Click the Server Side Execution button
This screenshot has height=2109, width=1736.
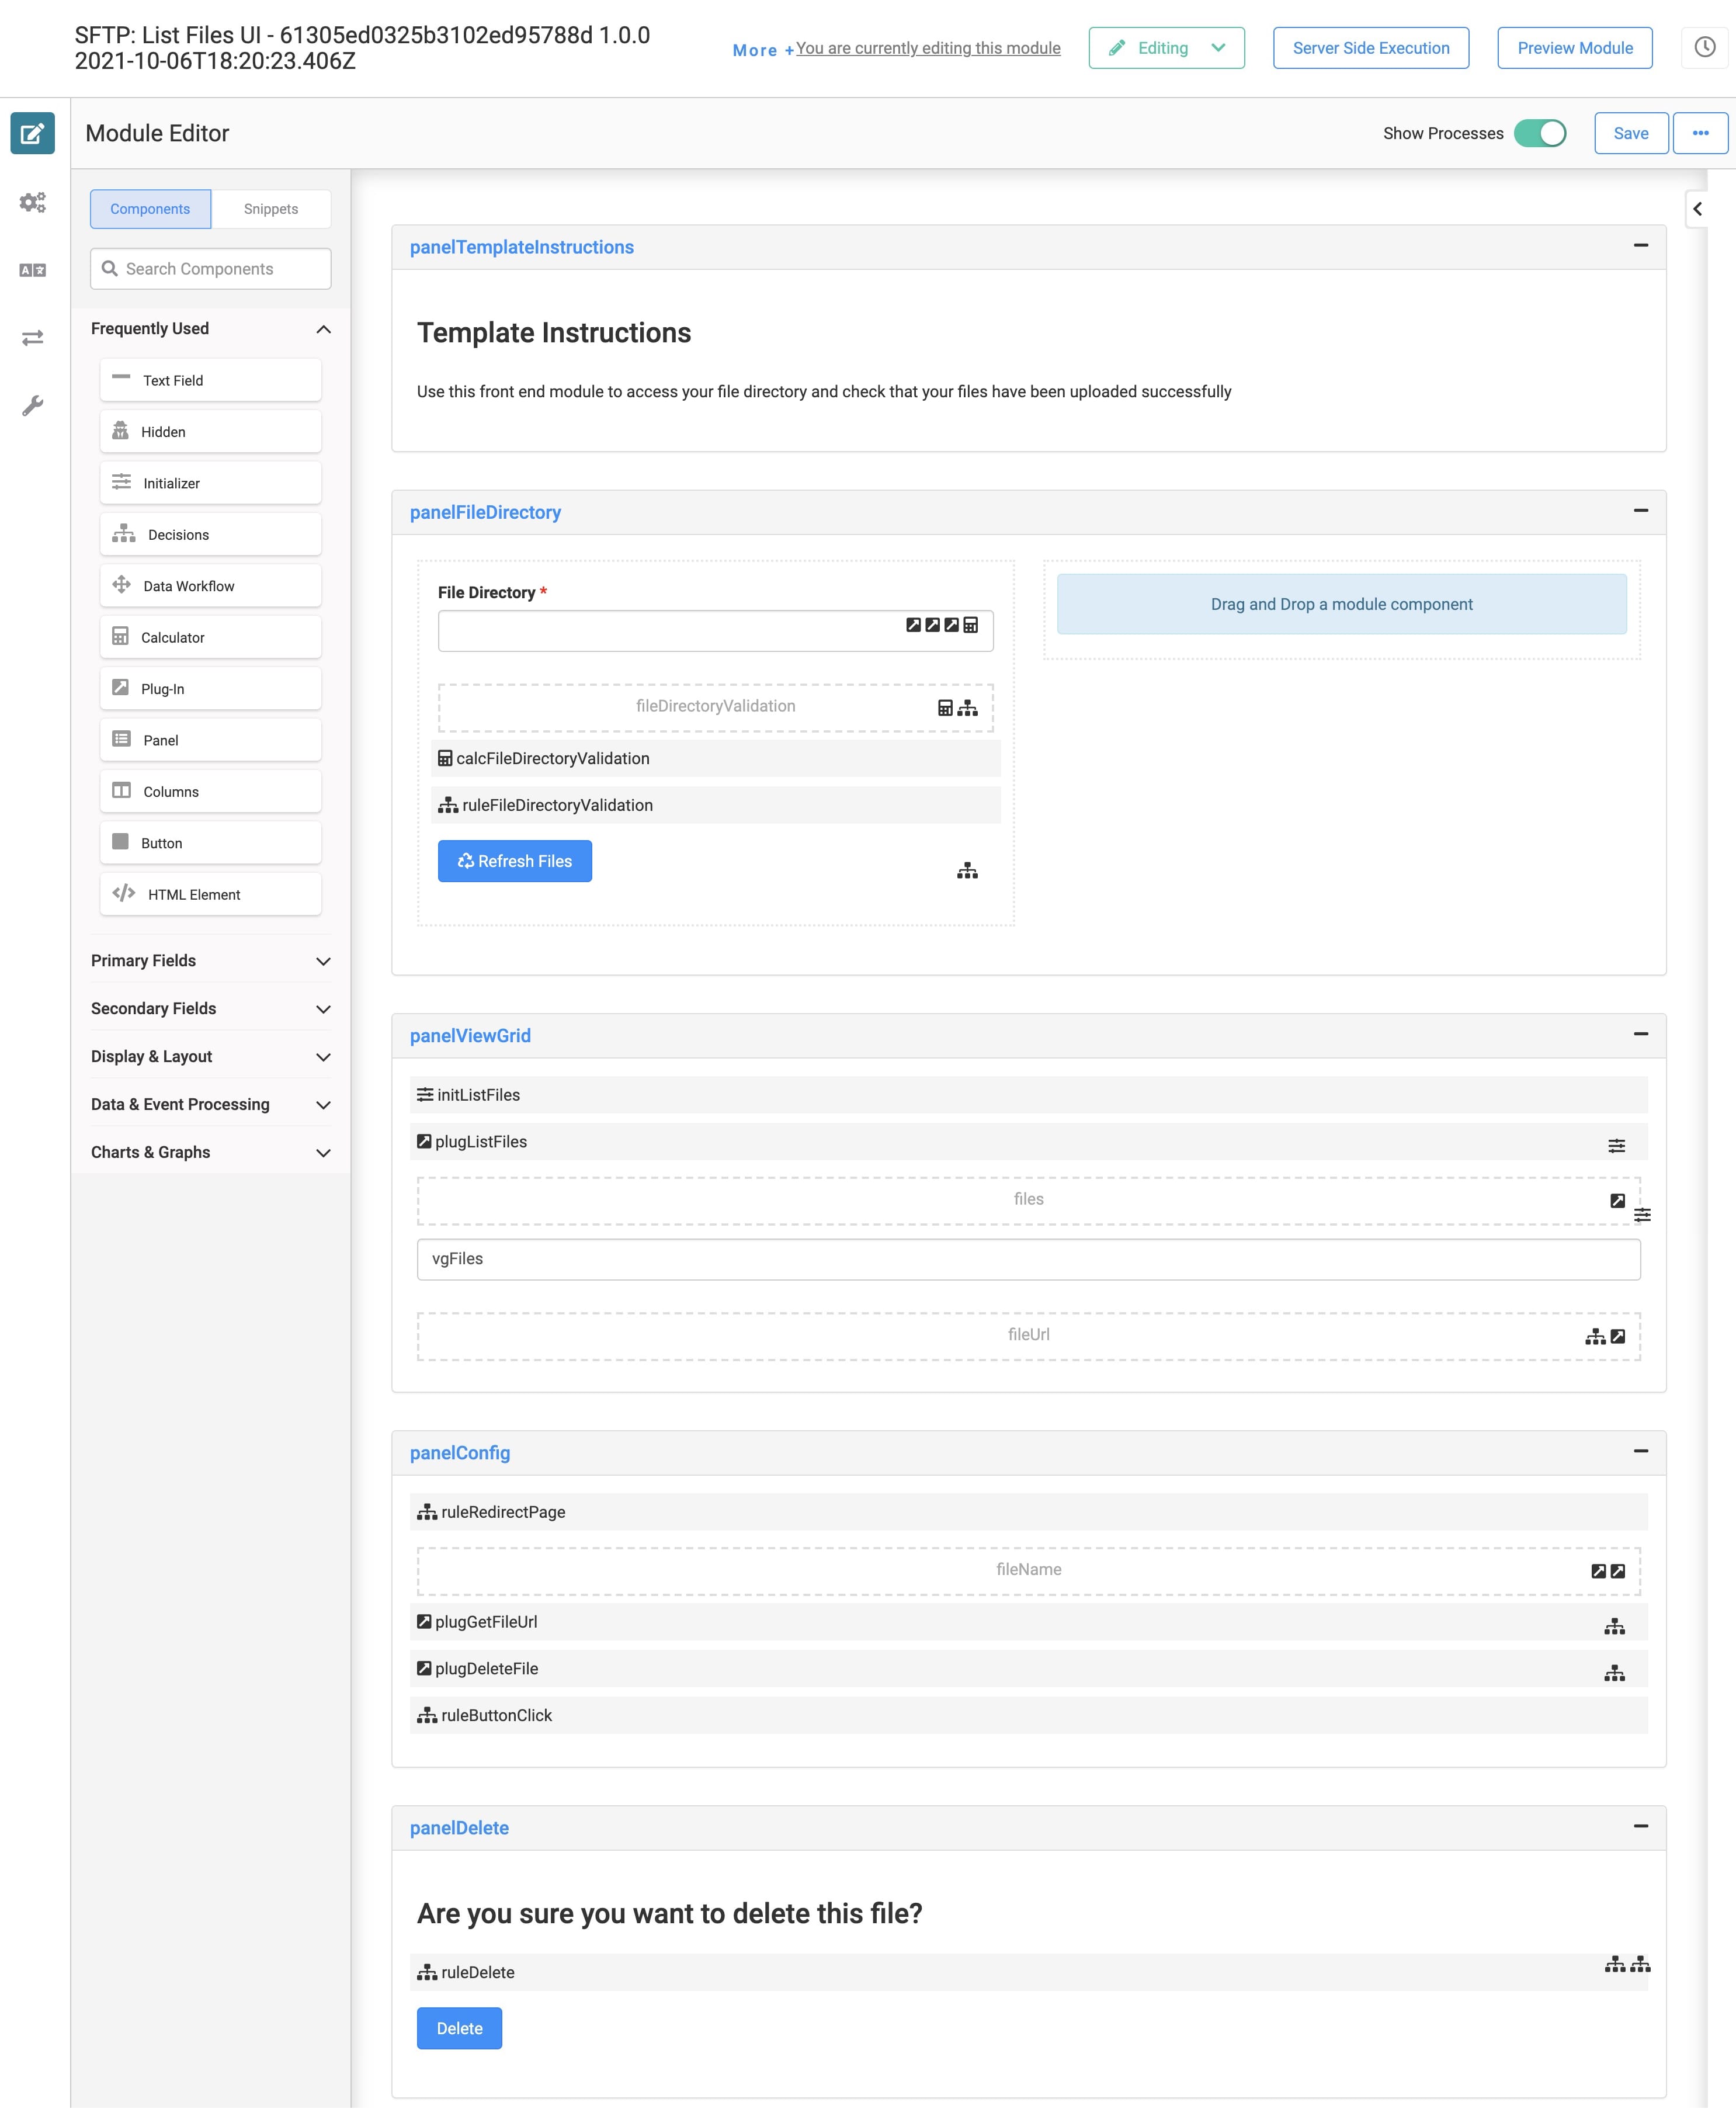1371,48
